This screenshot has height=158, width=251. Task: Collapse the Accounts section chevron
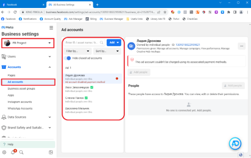(x=49, y=67)
